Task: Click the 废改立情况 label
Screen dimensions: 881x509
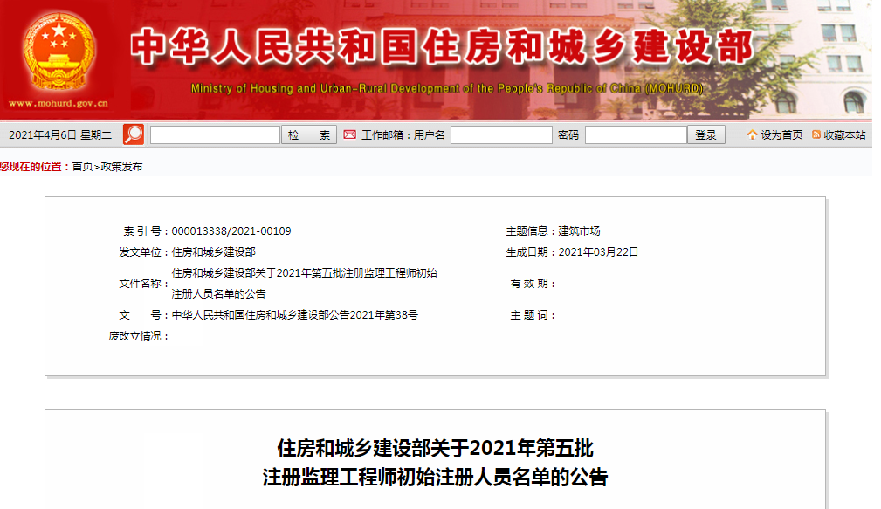Action: coord(138,336)
